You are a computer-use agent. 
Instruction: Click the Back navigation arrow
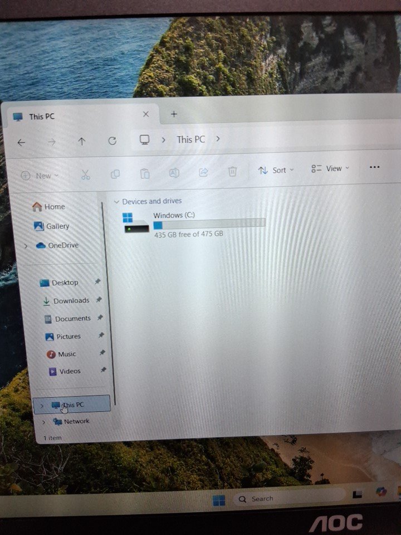pyautogui.click(x=21, y=143)
